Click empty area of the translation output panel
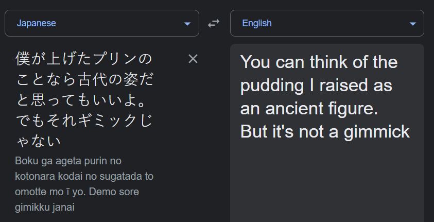Screen dimensions: 434x222 click(326, 185)
